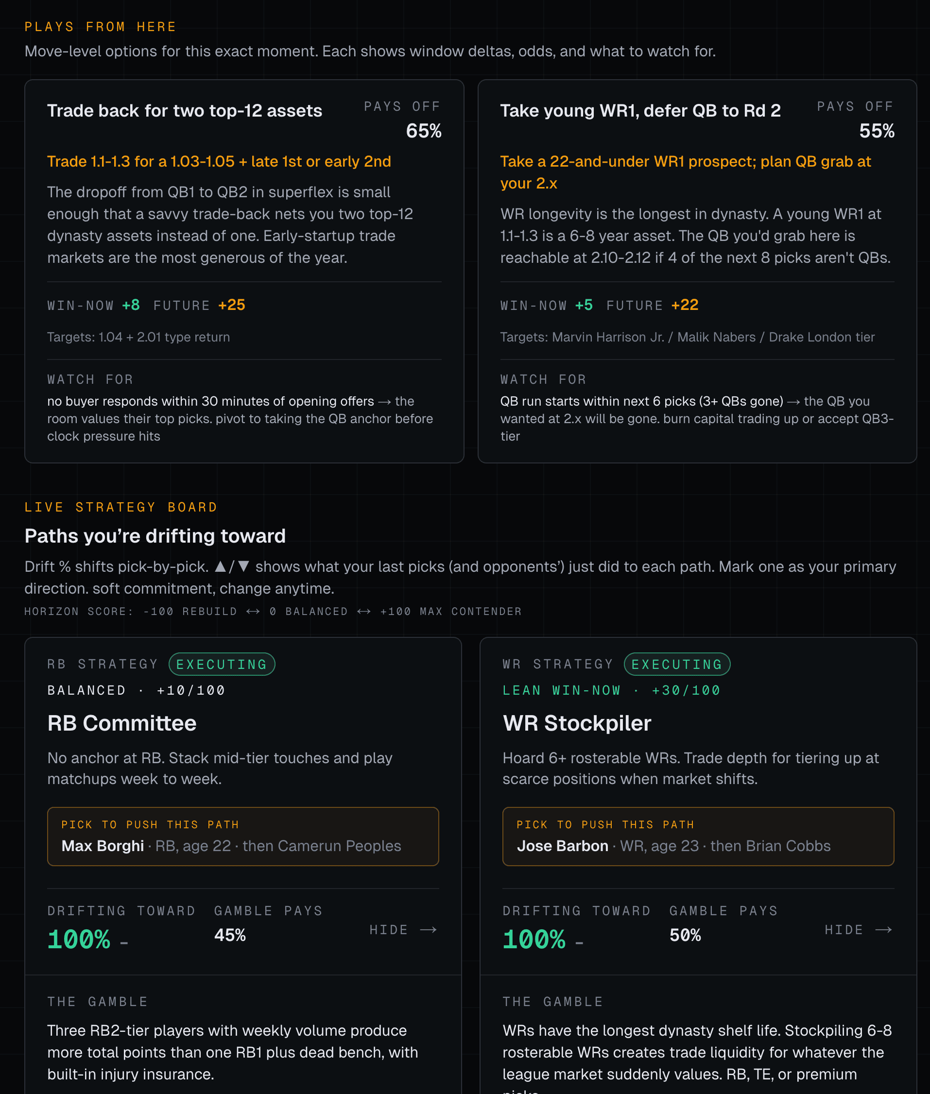Click the dash trend indicator in RB Committee
The height and width of the screenshot is (1094, 930).
tap(124, 943)
